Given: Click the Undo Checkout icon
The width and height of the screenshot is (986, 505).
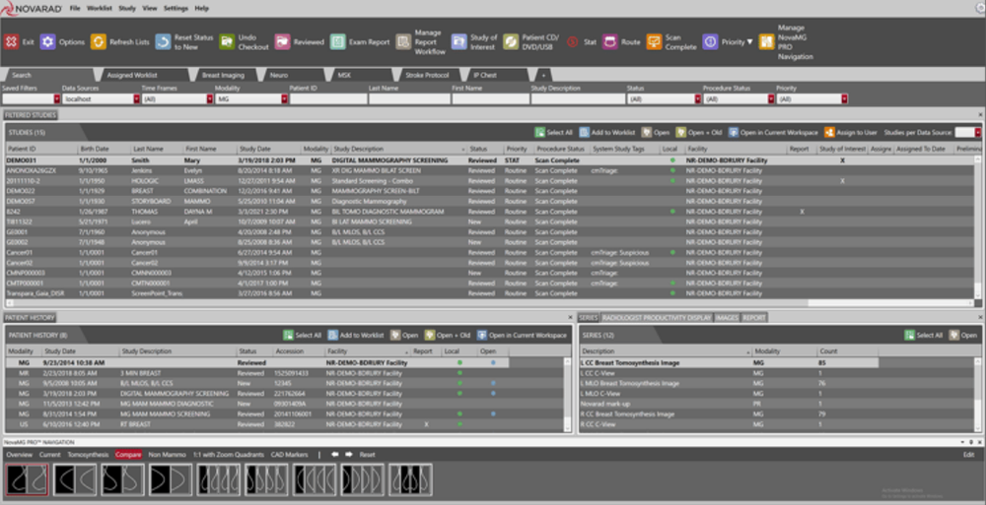Looking at the screenshot, I should point(227,42).
